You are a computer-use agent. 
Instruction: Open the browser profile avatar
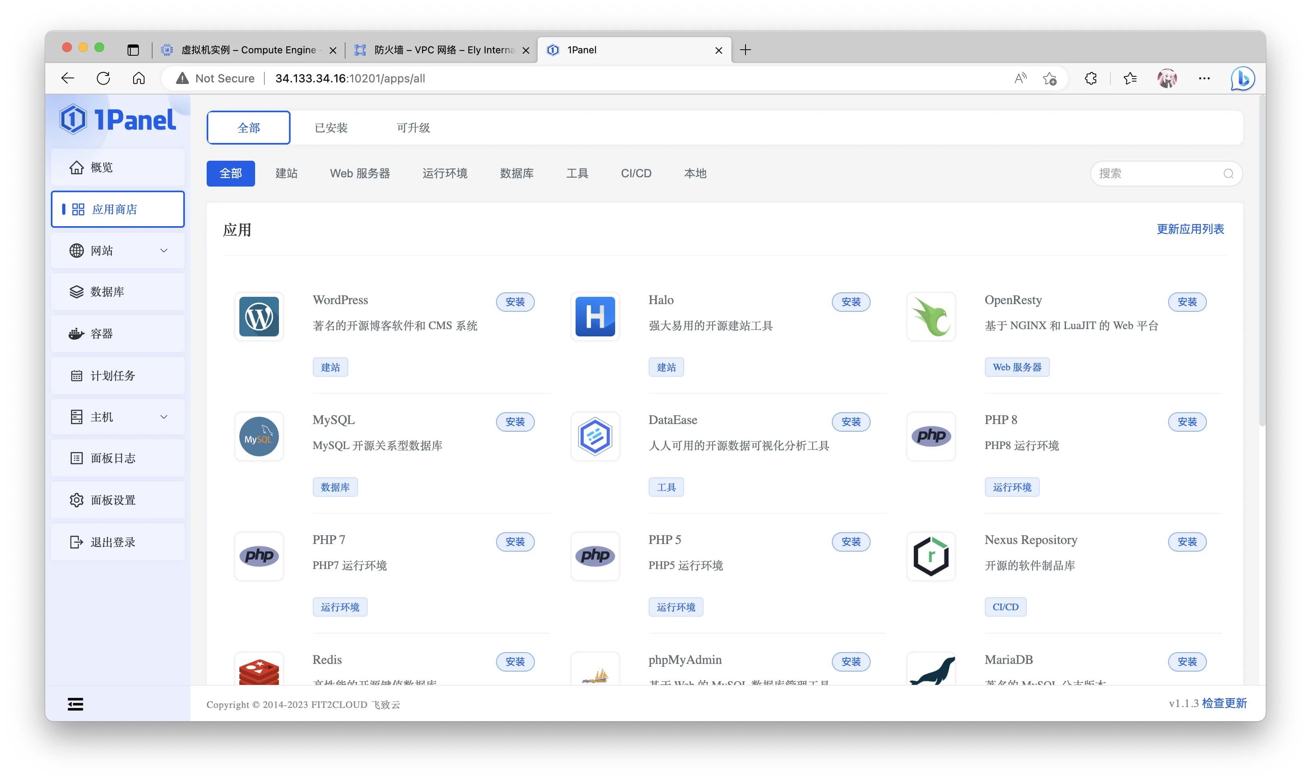1167,78
